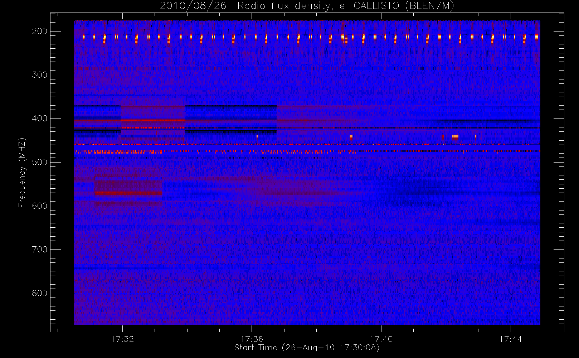The height and width of the screenshot is (358, 579).
Task: Click the 700 frequency tick label
Action: coord(40,250)
